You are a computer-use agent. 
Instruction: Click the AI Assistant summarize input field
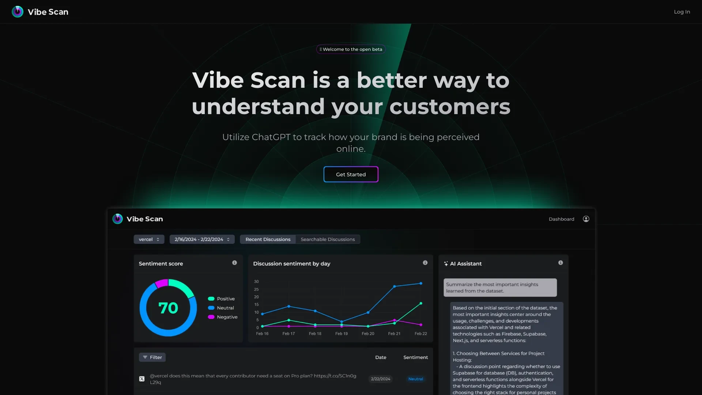coord(500,287)
